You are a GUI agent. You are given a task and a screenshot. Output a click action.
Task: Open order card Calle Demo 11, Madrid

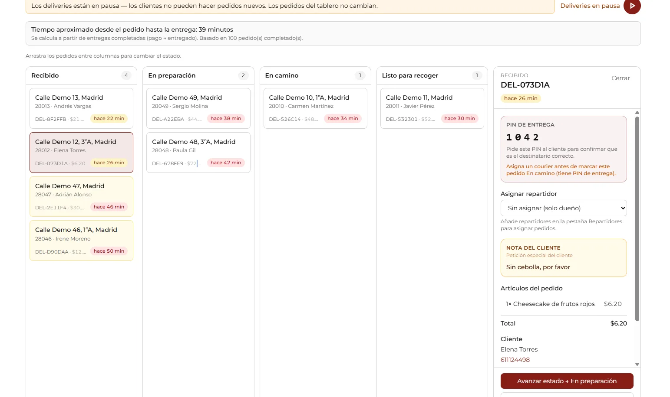[x=432, y=108]
